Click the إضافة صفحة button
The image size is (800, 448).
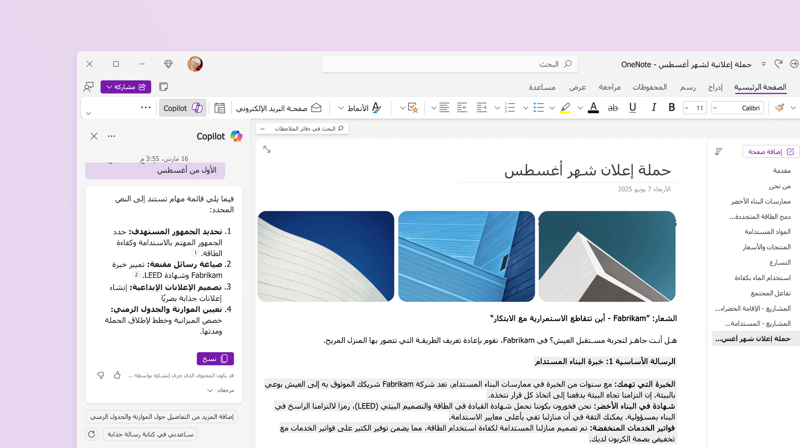pyautogui.click(x=771, y=151)
